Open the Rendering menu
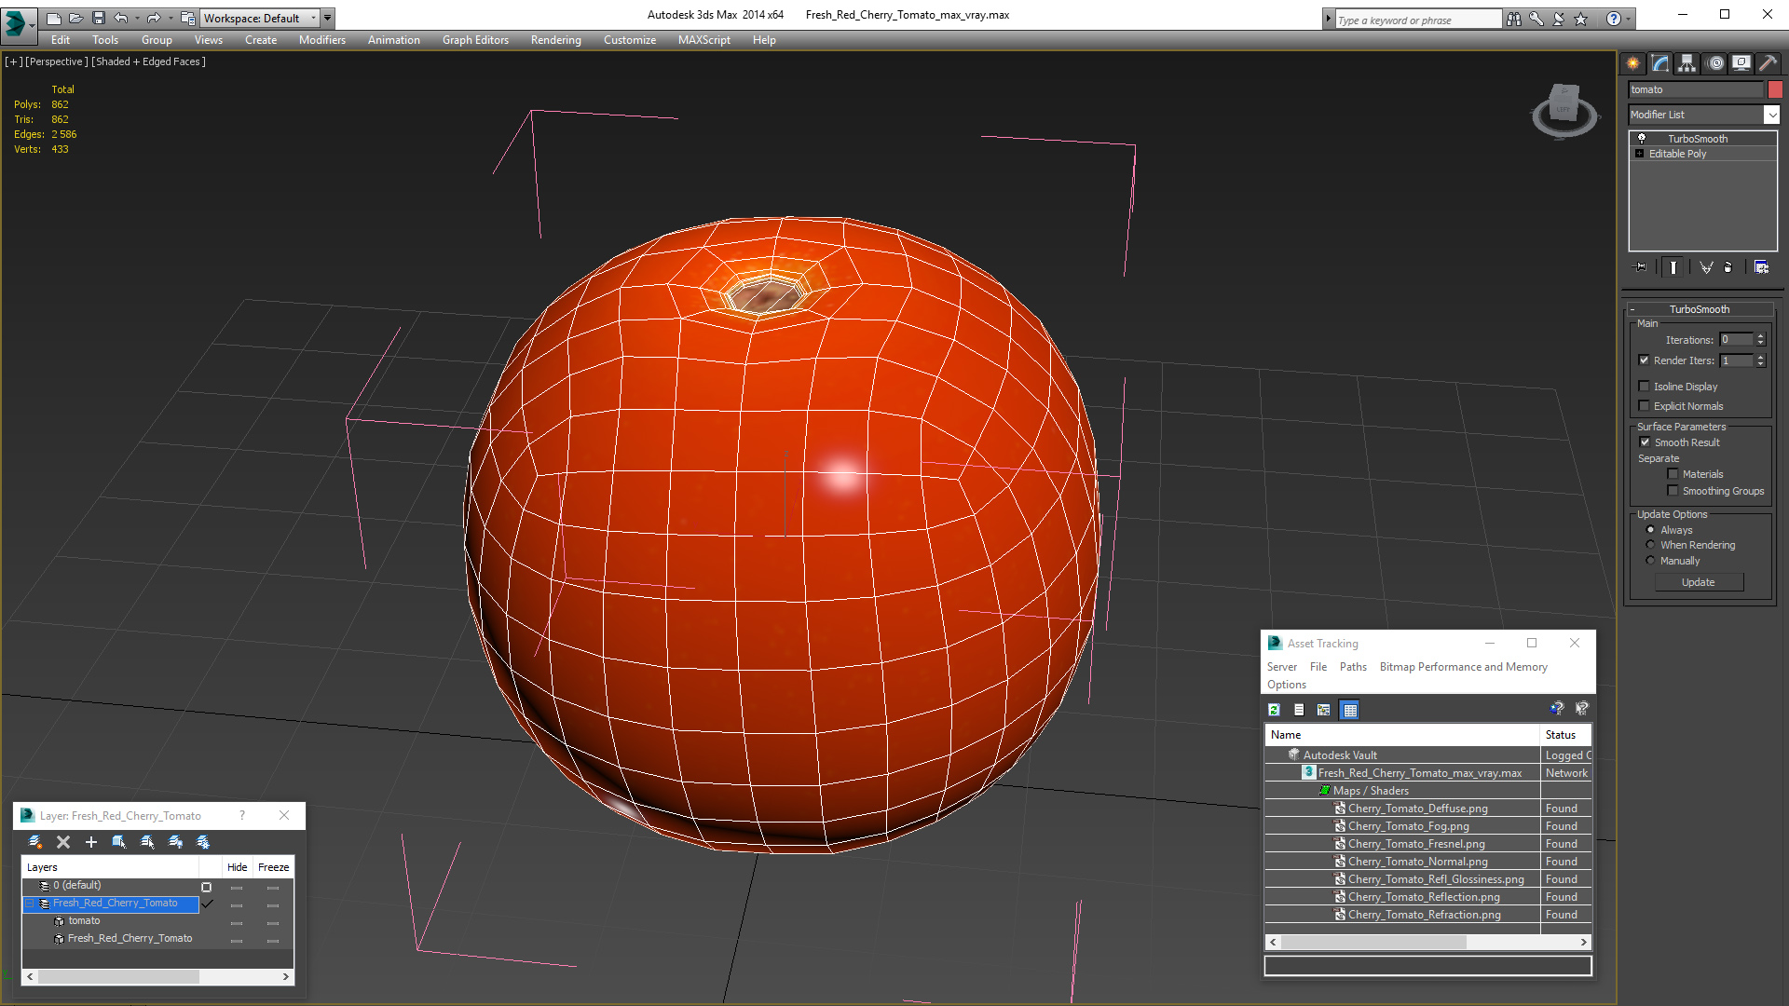The width and height of the screenshot is (1789, 1006). click(x=555, y=40)
